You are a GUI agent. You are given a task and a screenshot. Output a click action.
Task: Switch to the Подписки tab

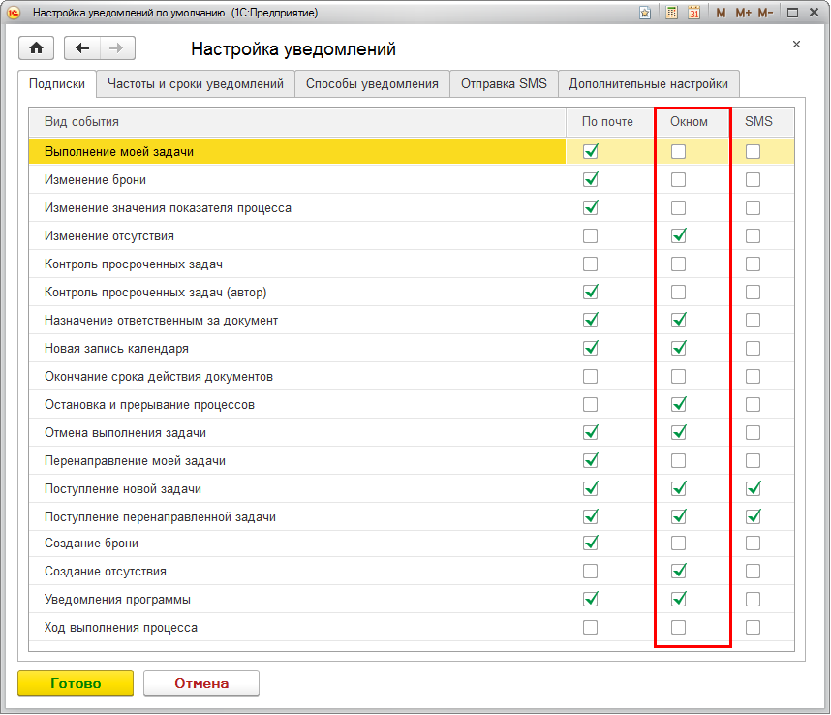pyautogui.click(x=57, y=83)
